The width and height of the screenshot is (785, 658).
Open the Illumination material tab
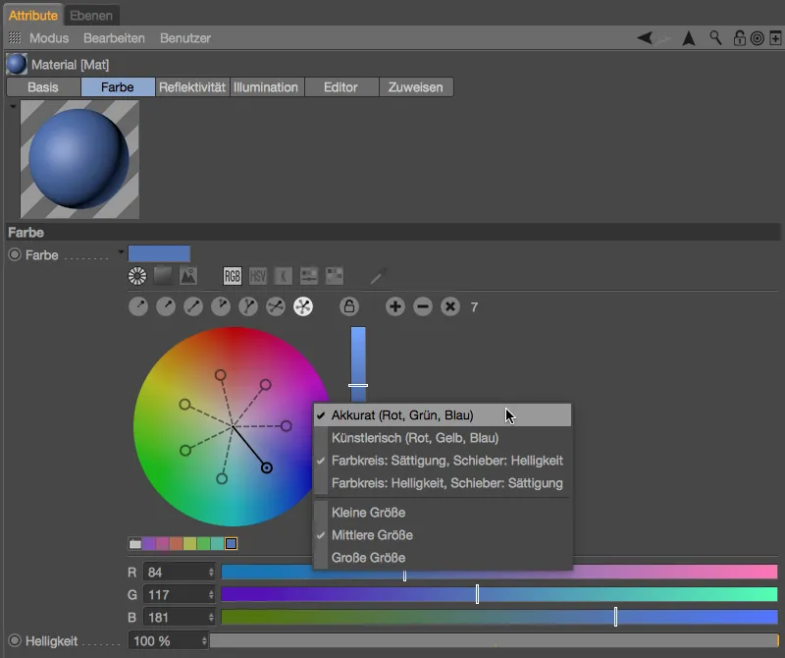pyautogui.click(x=266, y=87)
